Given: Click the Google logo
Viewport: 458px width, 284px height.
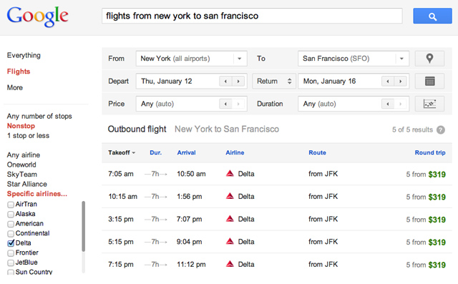Looking at the screenshot, I should tap(38, 16).
